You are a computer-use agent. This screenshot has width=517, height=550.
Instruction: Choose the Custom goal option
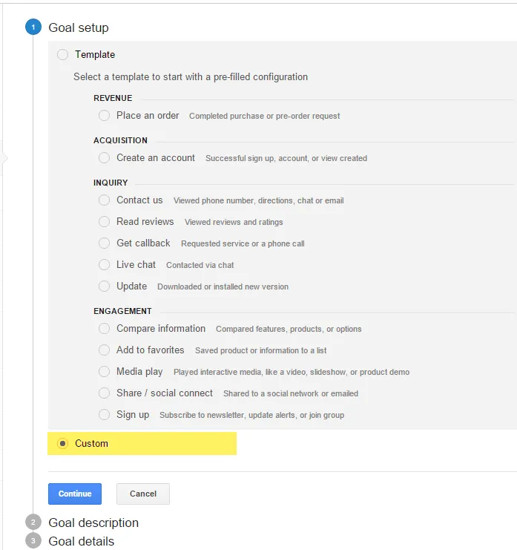pyautogui.click(x=62, y=443)
